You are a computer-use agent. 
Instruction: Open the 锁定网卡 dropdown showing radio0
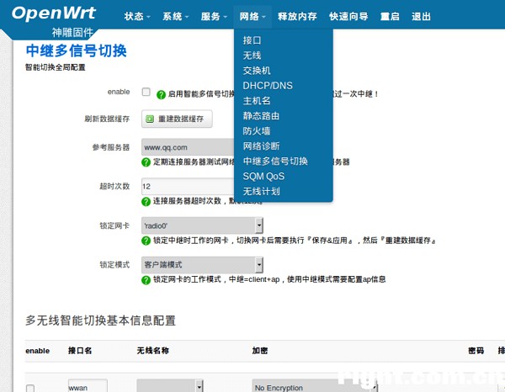[202, 225]
